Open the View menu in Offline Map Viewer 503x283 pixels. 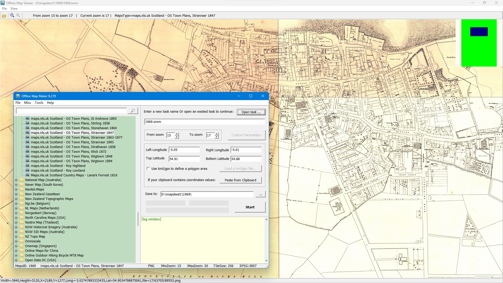(14, 9)
